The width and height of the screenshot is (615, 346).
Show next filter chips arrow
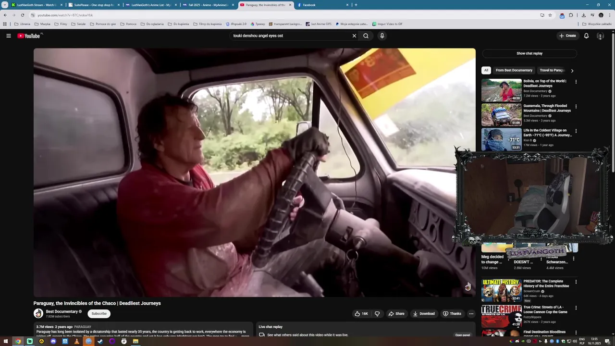click(572, 71)
